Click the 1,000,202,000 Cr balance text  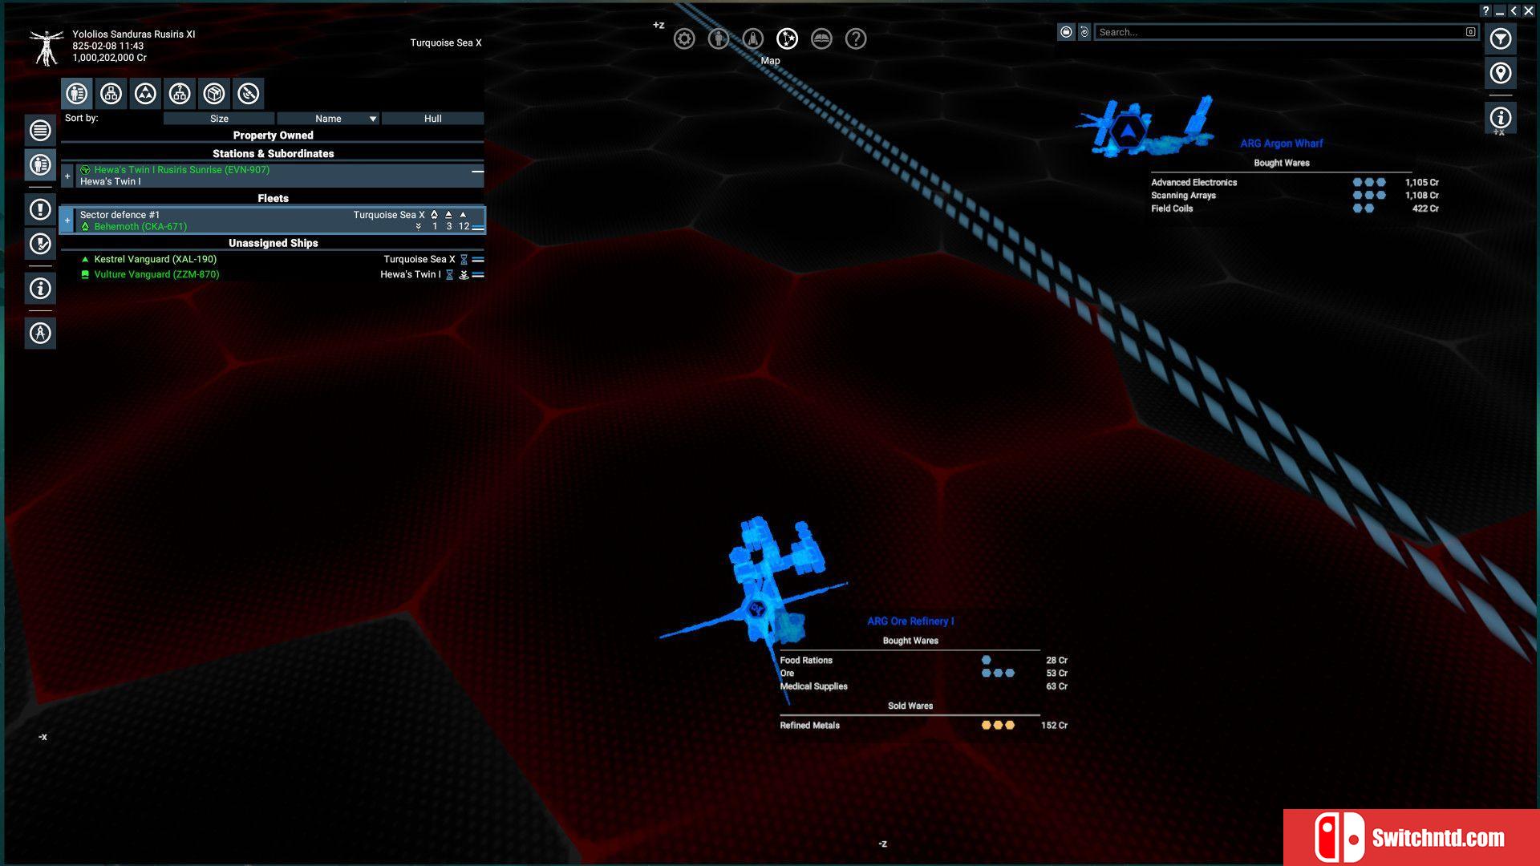[x=110, y=58]
